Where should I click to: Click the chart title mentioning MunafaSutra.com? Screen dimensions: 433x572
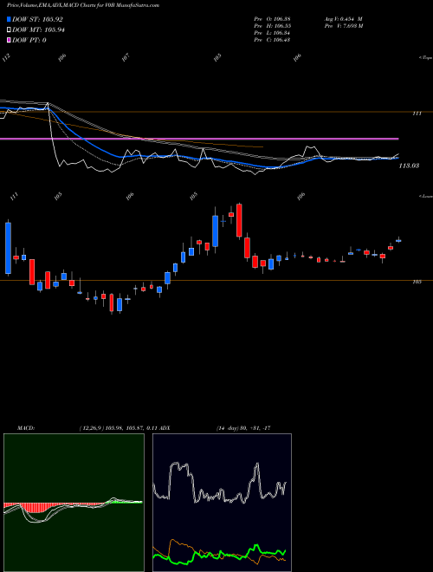coord(83,5)
